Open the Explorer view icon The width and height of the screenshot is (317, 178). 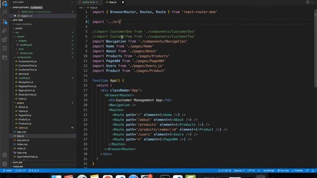pos(4,3)
